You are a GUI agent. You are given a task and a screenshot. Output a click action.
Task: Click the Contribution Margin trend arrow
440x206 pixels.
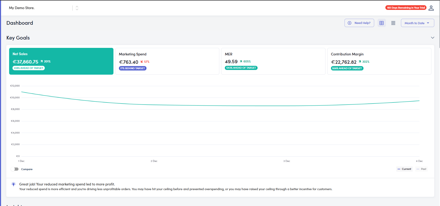360,62
